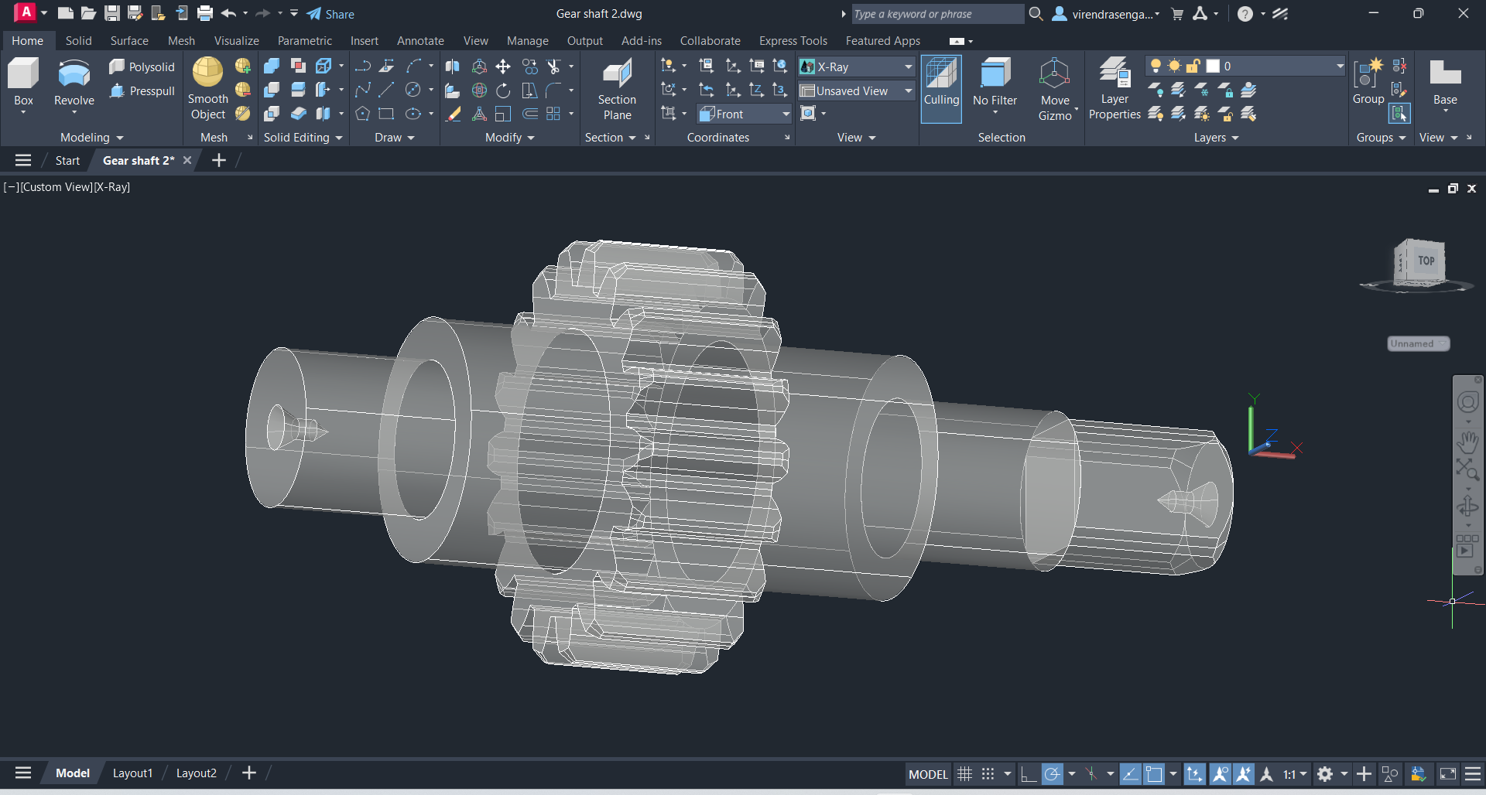Toggle grid display in status bar
1486x795 pixels.
pos(964,774)
